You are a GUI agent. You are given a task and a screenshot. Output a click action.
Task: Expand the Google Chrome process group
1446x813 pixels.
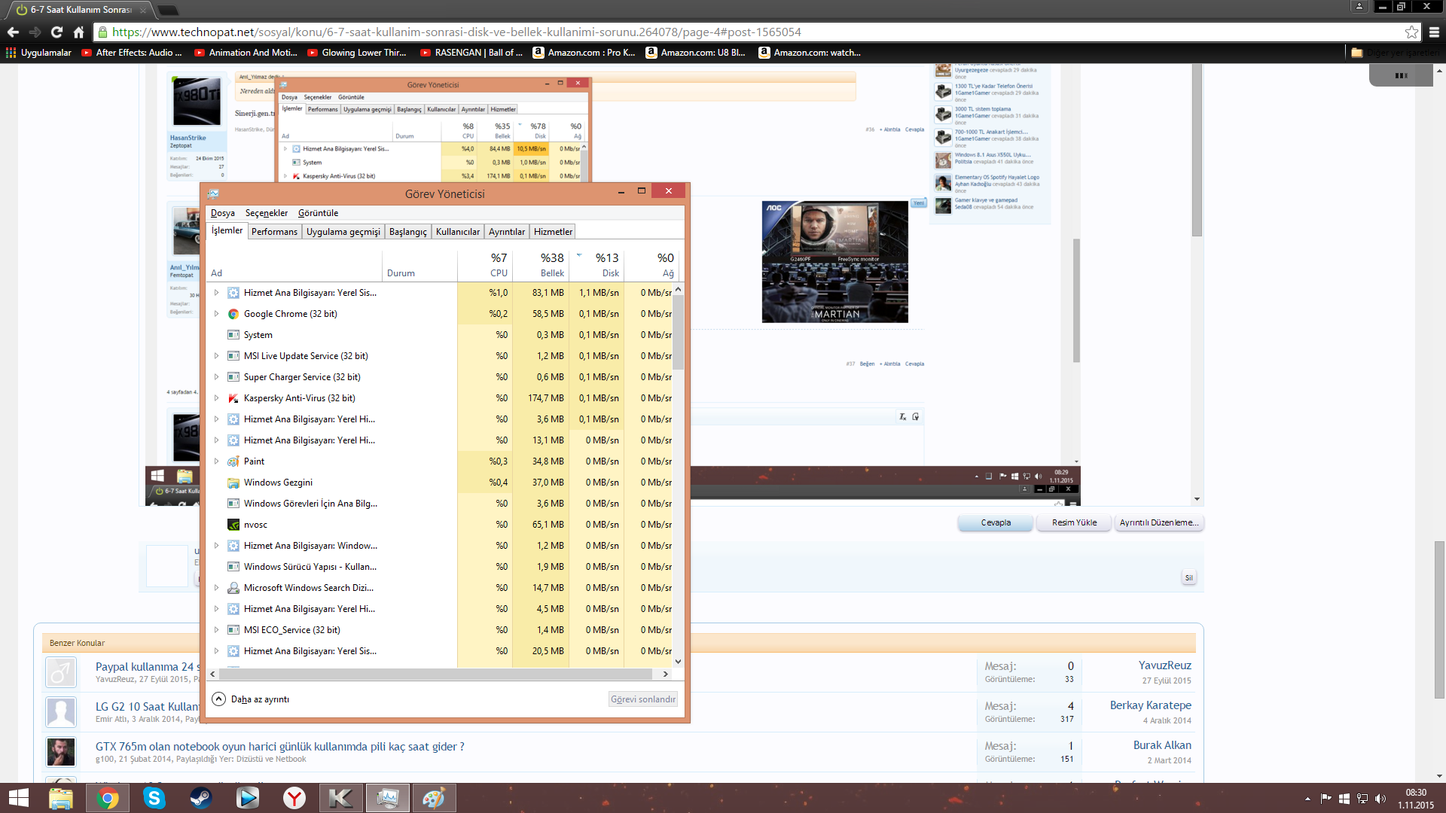[x=217, y=314]
